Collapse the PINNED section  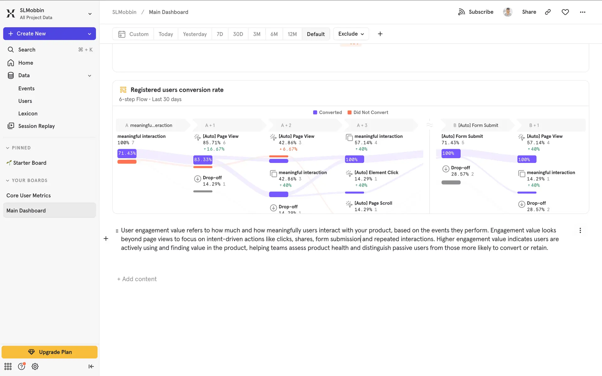tap(8, 148)
